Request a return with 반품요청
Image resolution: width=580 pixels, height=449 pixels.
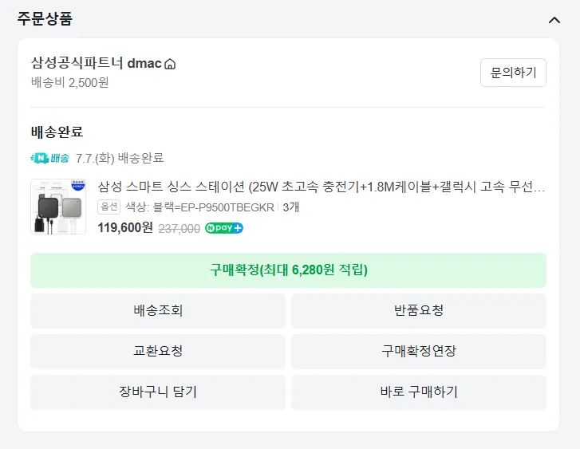[419, 311]
